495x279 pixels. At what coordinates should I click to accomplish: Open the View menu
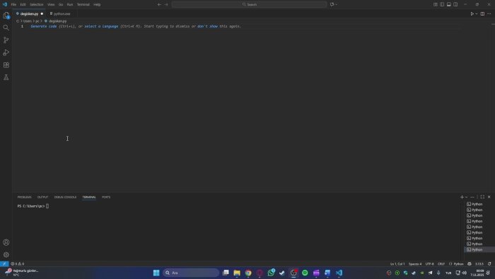point(51,4)
